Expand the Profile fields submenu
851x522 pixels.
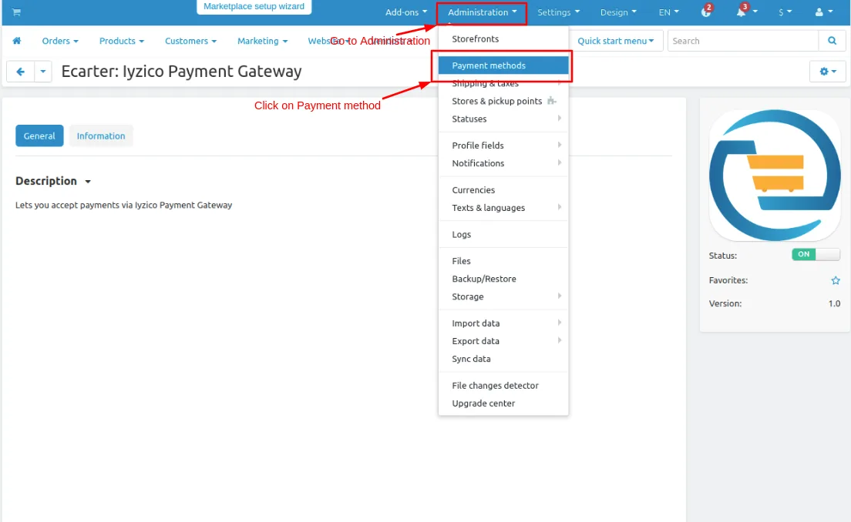pyautogui.click(x=503, y=146)
